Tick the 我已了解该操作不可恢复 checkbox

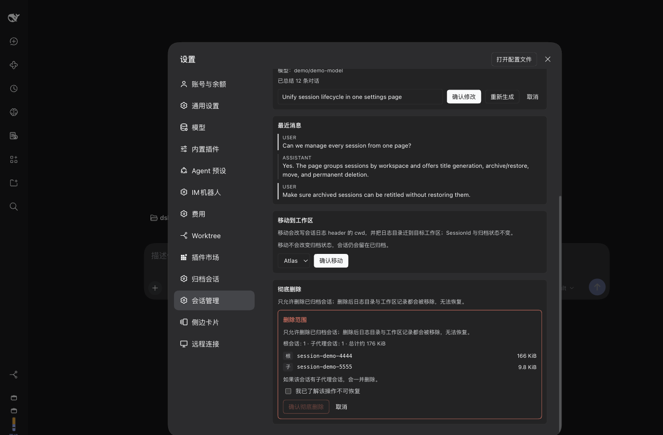pyautogui.click(x=288, y=391)
